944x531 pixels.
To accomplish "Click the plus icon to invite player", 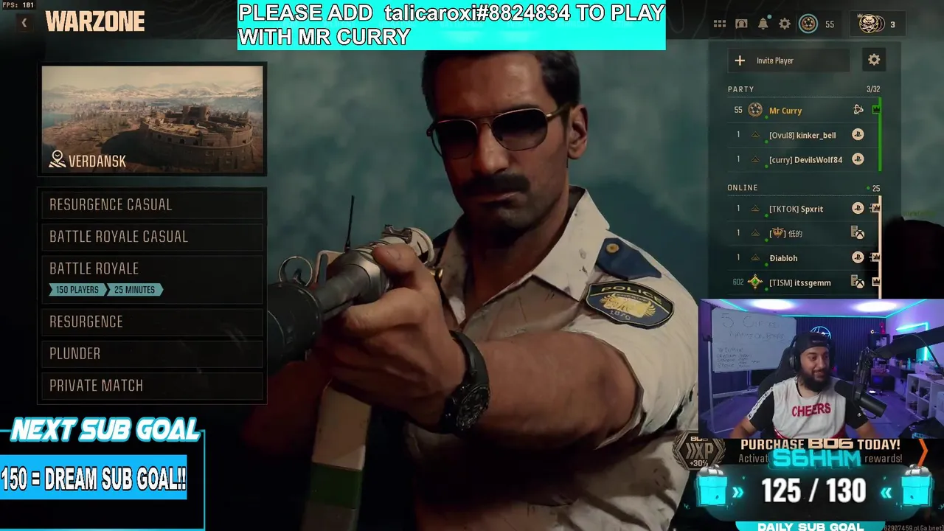I will click(740, 60).
